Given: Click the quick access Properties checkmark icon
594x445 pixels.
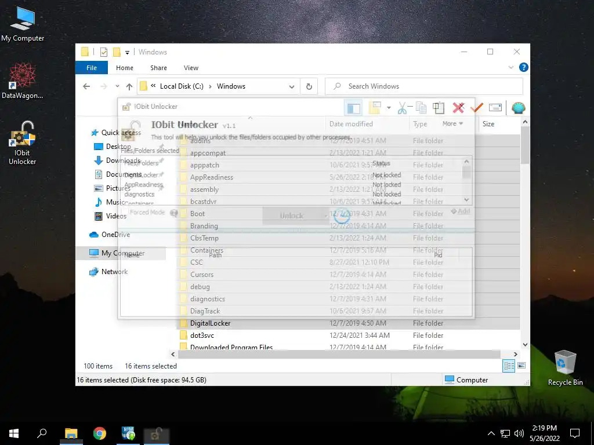Looking at the screenshot, I should [104, 52].
